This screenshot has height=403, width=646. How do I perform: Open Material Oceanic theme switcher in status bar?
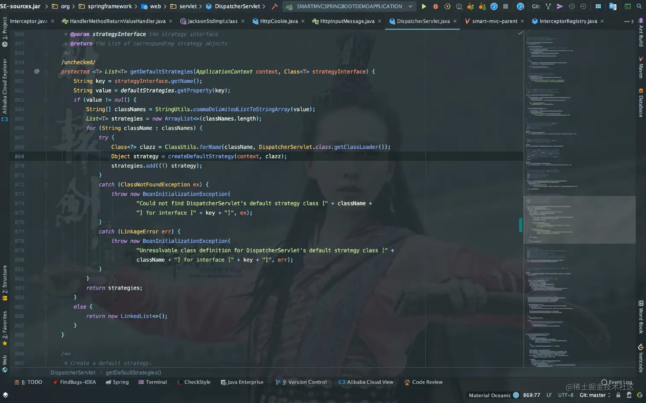tap(493, 395)
